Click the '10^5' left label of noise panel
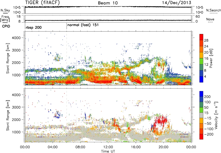 click(x=17, y=7)
